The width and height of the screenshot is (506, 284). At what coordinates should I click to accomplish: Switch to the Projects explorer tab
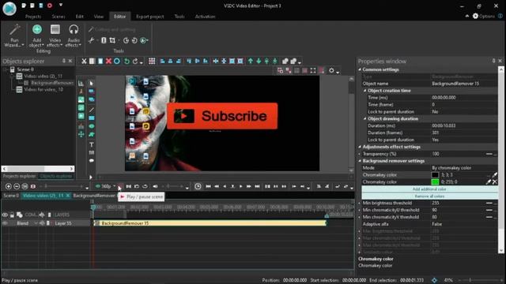point(19,176)
